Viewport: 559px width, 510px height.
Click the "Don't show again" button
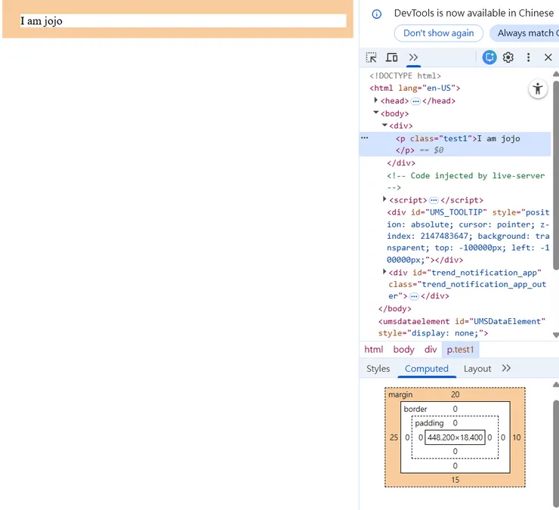coord(438,33)
